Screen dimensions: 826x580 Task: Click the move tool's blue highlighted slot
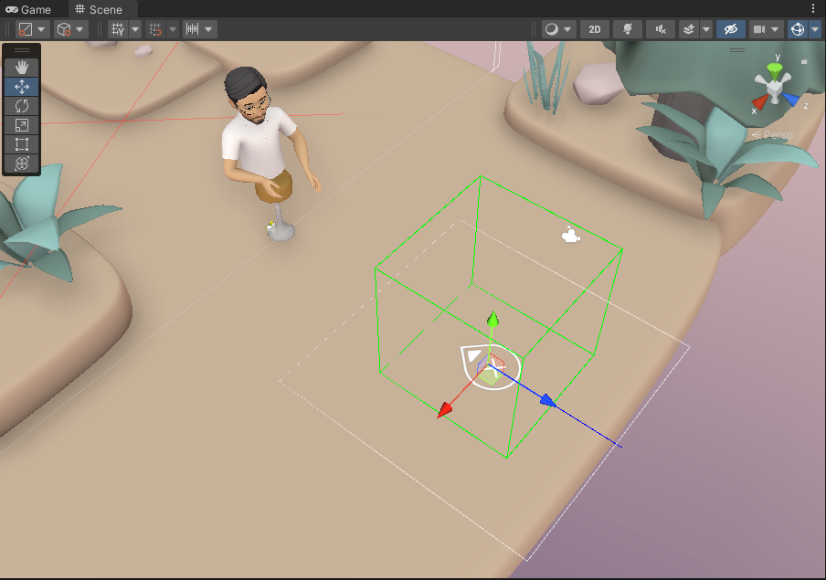tap(21, 86)
